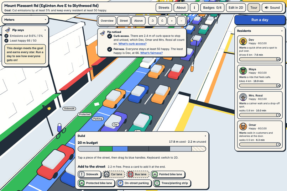Add On-street parking card
The height and width of the screenshot is (191, 287).
(134, 183)
